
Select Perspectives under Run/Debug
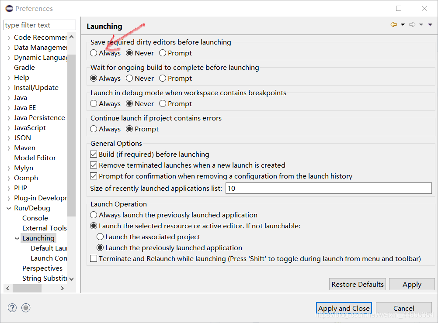click(42, 268)
